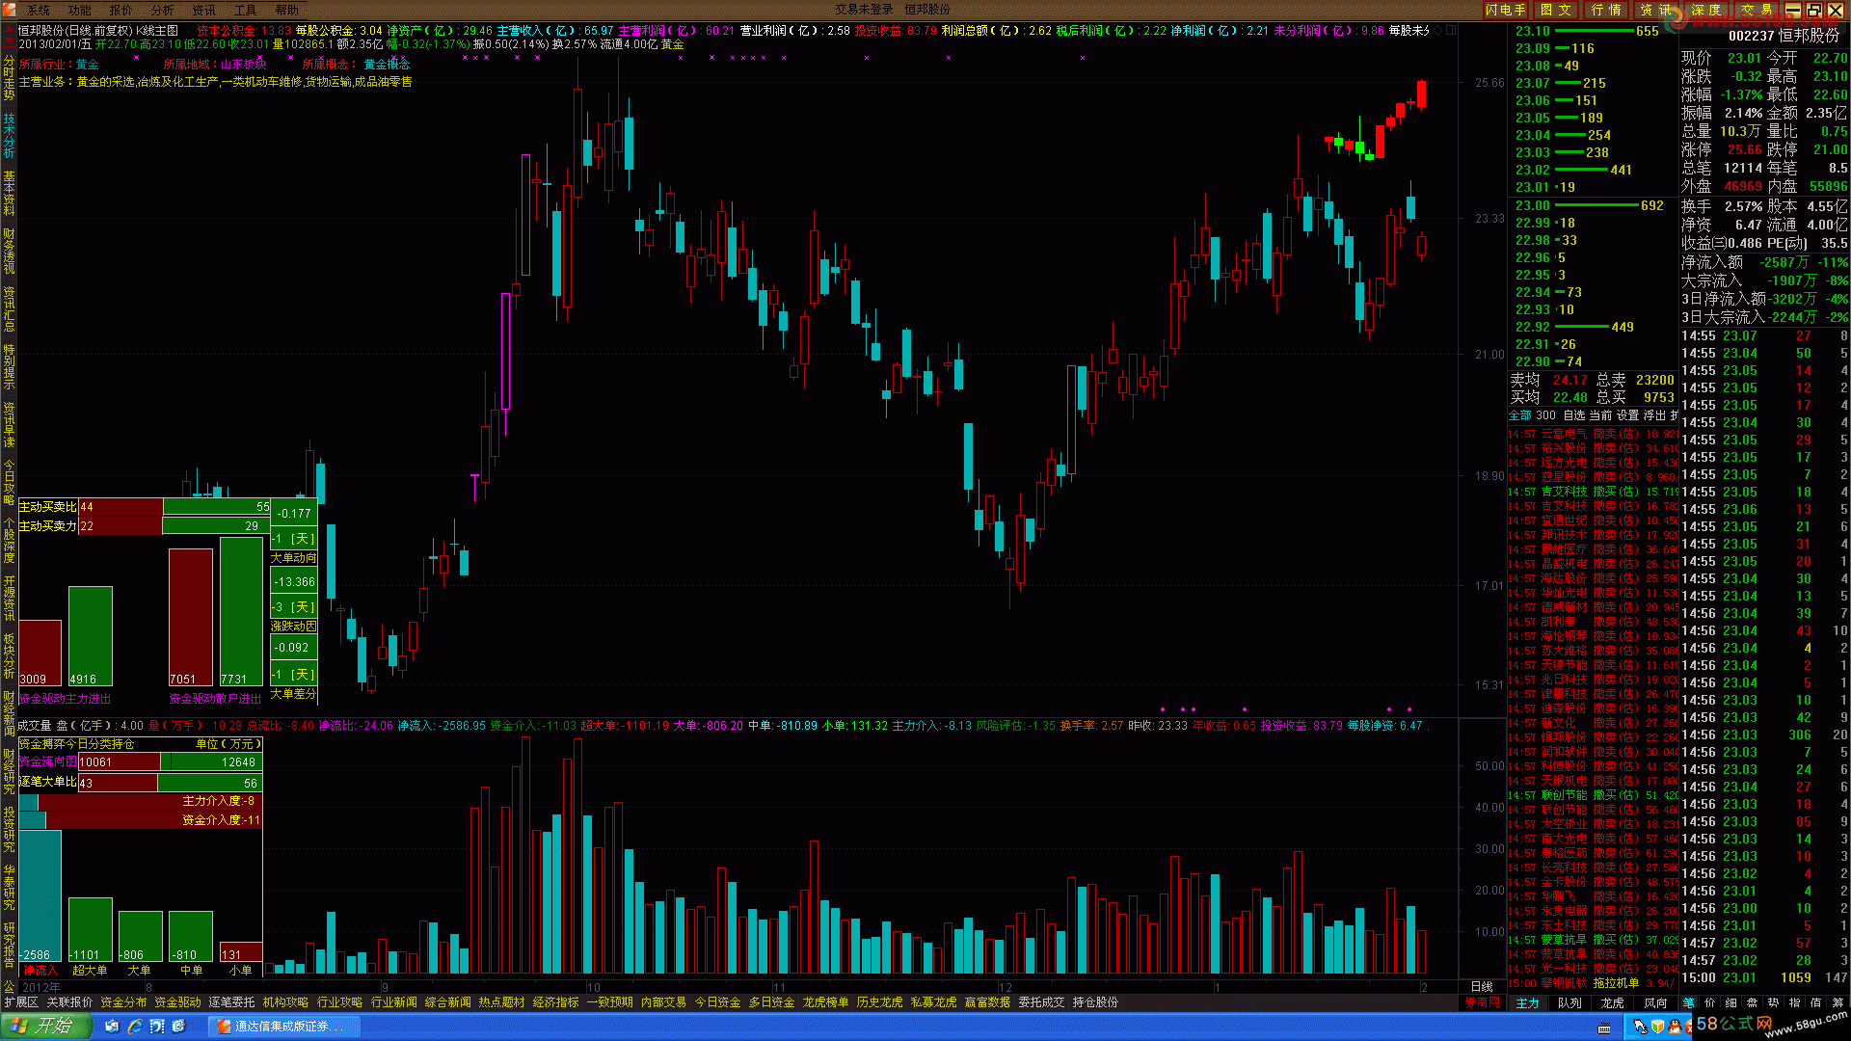Open the 报价 menu
1851x1041 pixels.
pyautogui.click(x=121, y=10)
